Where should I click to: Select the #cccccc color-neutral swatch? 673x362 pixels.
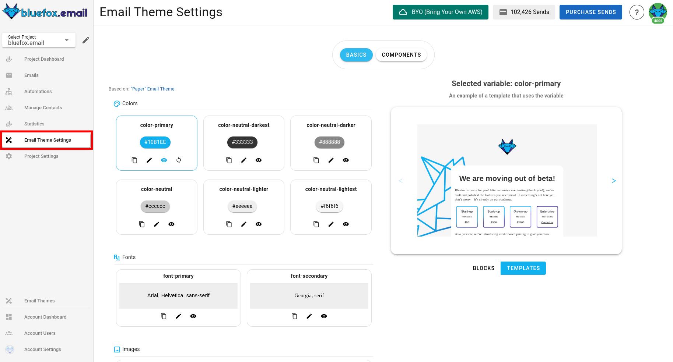(x=155, y=206)
